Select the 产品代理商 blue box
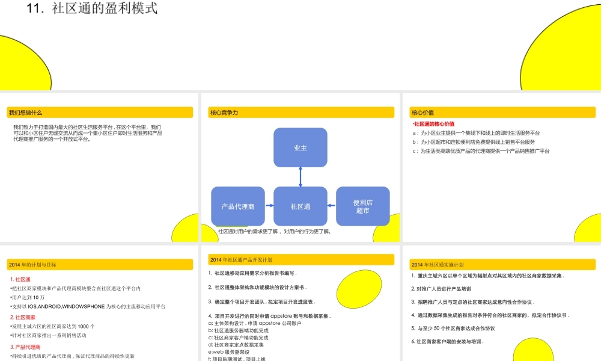Image resolution: width=601 pixels, height=361 pixels. click(238, 205)
